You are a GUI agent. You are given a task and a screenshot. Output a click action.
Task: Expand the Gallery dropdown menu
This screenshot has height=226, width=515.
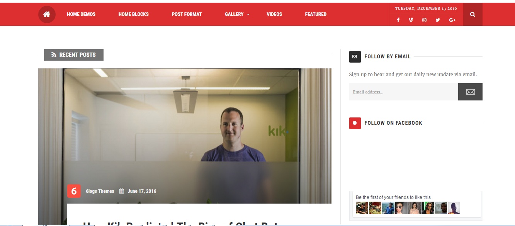(237, 14)
